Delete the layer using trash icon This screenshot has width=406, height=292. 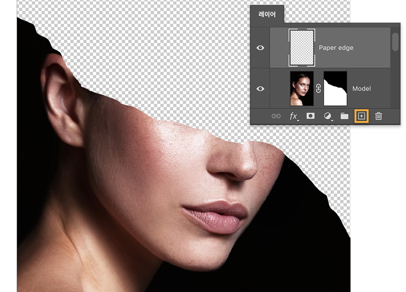[378, 116]
